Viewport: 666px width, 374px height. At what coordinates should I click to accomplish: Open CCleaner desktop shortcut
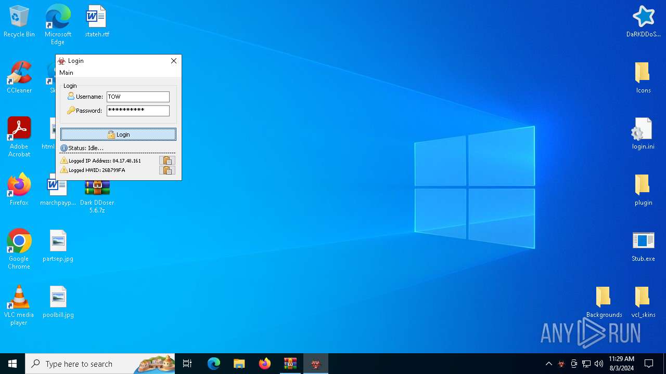point(19,77)
